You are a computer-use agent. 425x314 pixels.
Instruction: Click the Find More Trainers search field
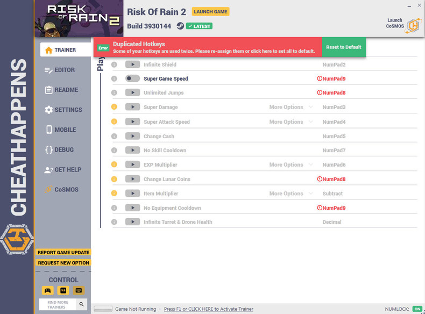[58, 304]
